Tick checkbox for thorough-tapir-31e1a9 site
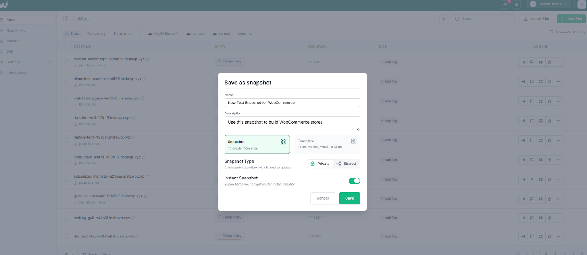 (x=67, y=237)
